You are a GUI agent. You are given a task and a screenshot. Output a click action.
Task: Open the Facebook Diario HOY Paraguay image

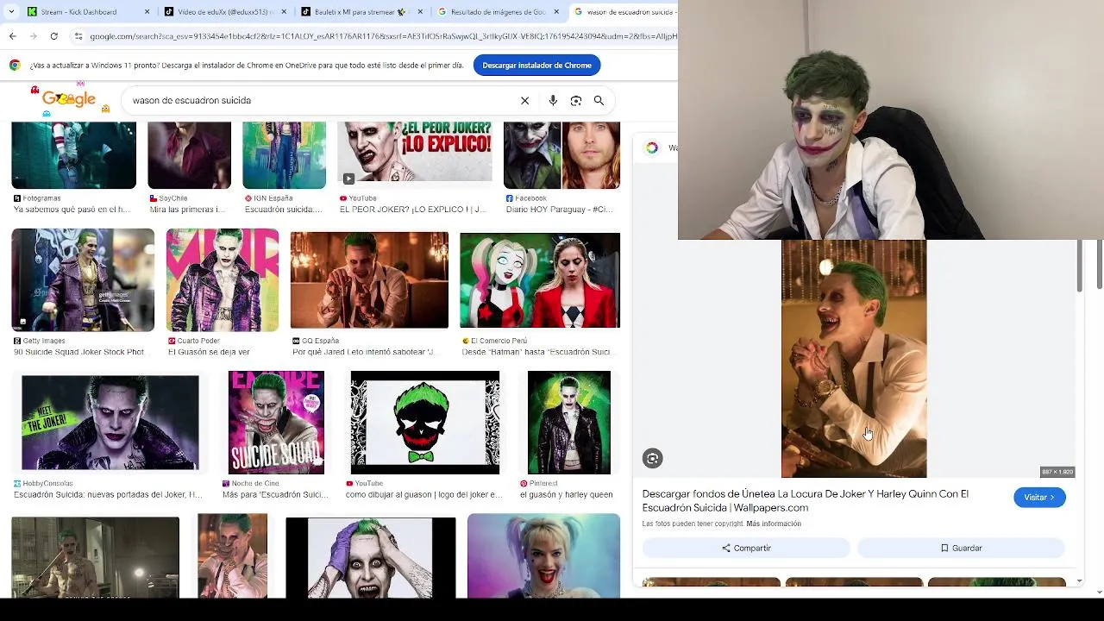pos(561,155)
